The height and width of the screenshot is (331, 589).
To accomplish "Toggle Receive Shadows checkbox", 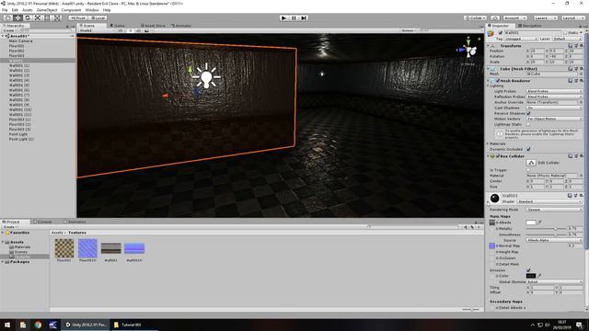I will pyautogui.click(x=528, y=113).
